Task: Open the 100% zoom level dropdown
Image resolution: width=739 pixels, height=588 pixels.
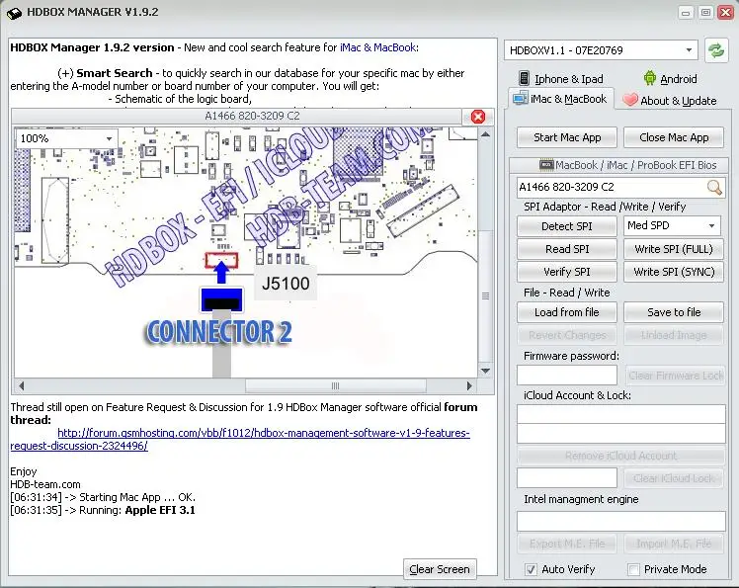Action: coord(66,138)
